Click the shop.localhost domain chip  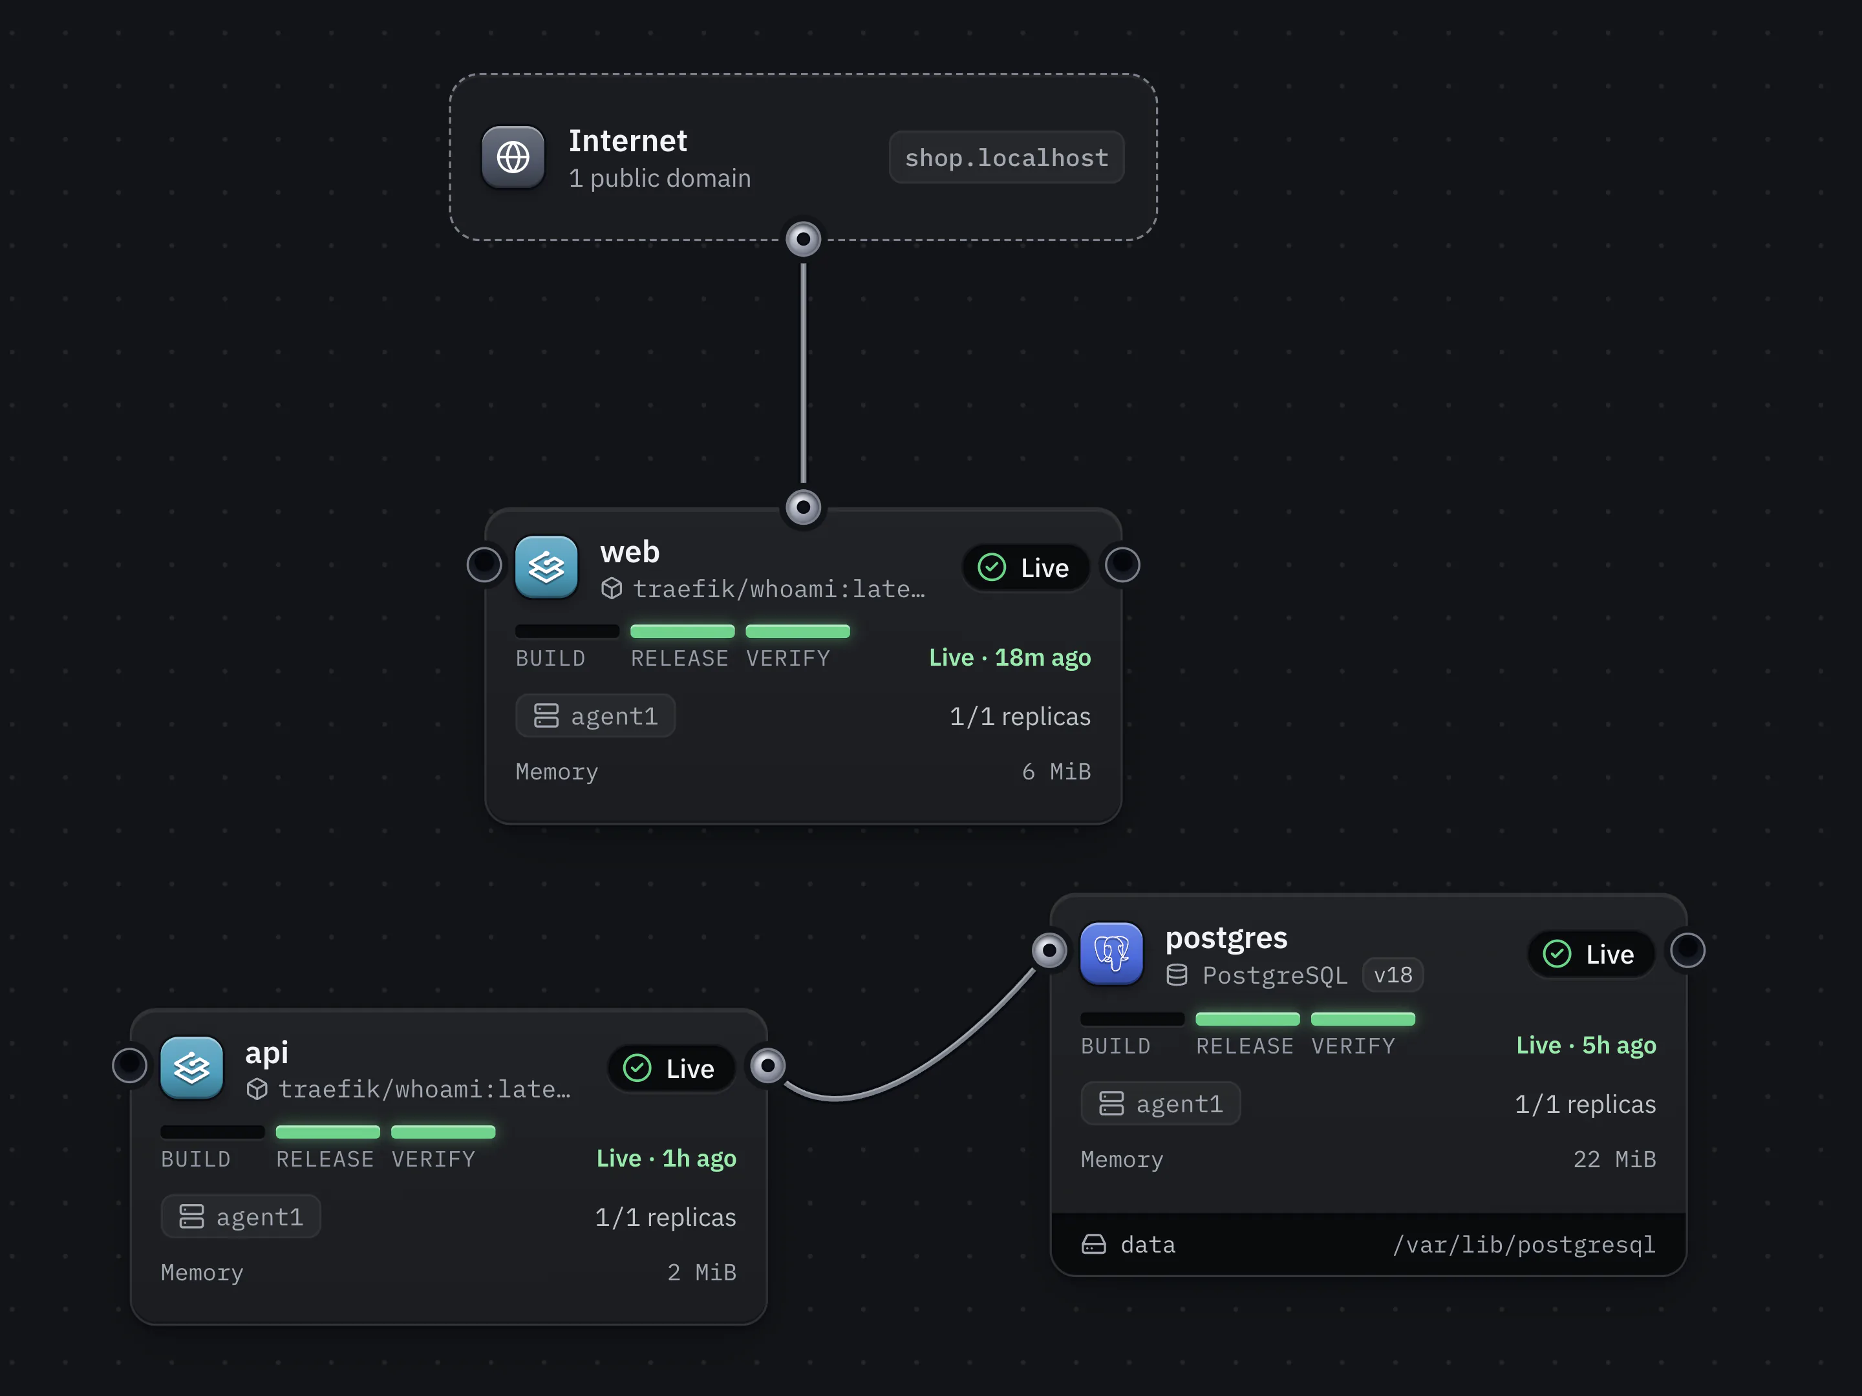pos(1007,157)
